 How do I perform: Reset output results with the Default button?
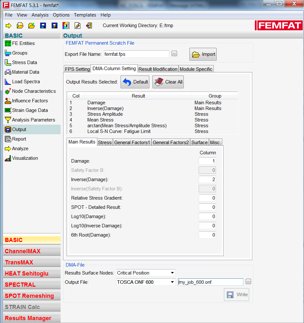[135, 82]
